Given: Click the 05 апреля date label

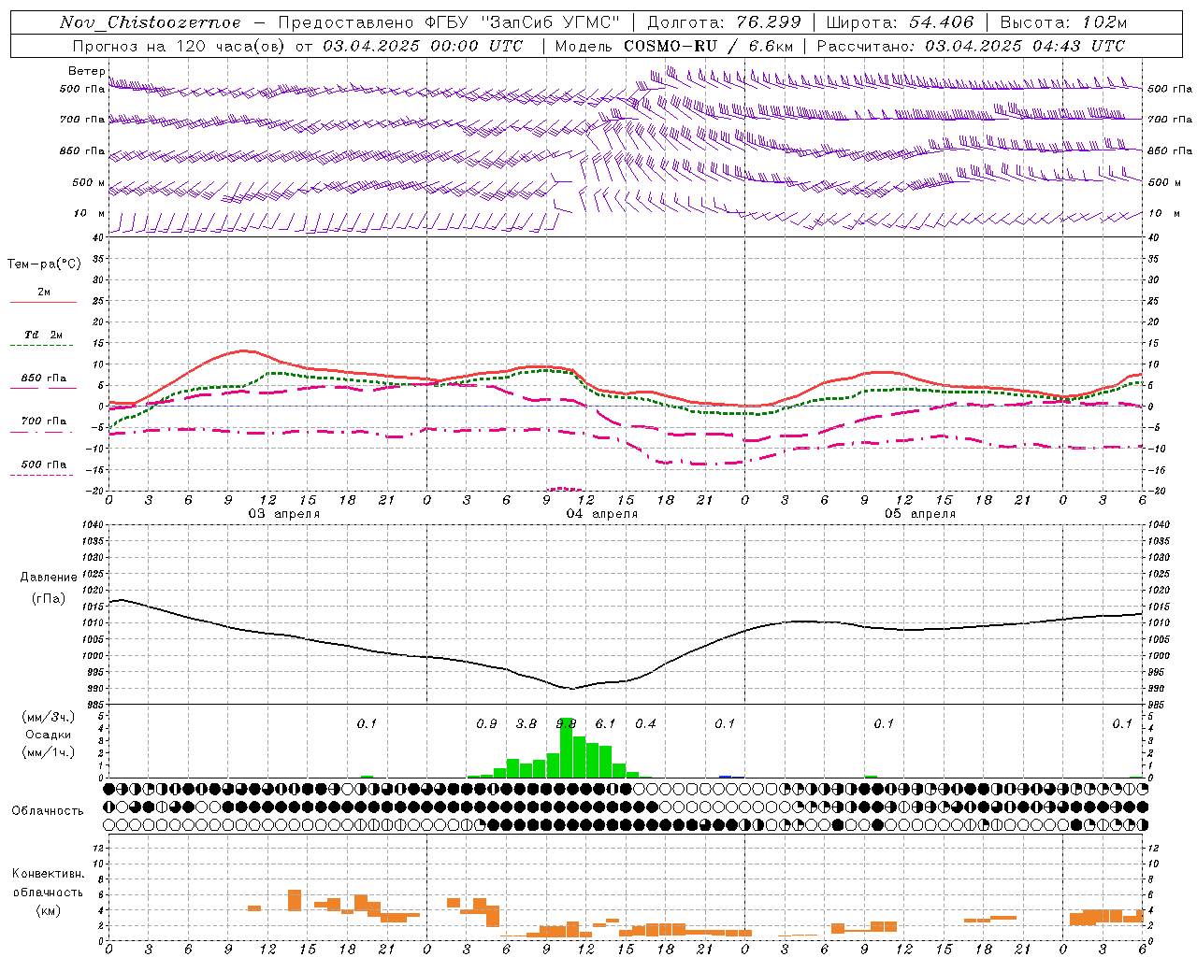Looking at the screenshot, I should coord(920,514).
